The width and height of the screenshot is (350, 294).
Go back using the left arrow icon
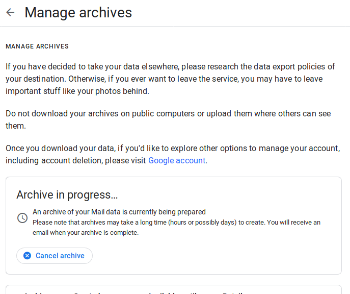coord(10,12)
